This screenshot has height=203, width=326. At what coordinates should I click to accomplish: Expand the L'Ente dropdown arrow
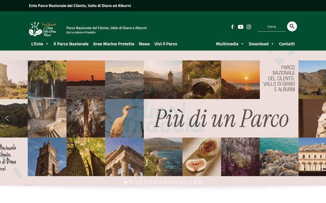point(47,44)
